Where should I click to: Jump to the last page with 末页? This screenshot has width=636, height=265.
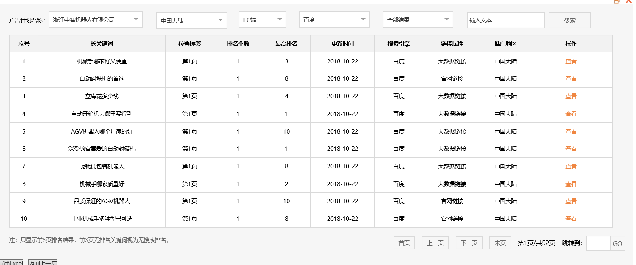click(500, 243)
